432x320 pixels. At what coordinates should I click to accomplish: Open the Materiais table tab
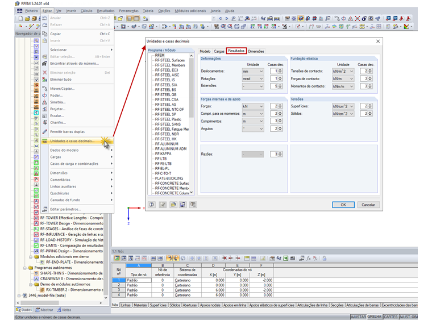click(140, 305)
